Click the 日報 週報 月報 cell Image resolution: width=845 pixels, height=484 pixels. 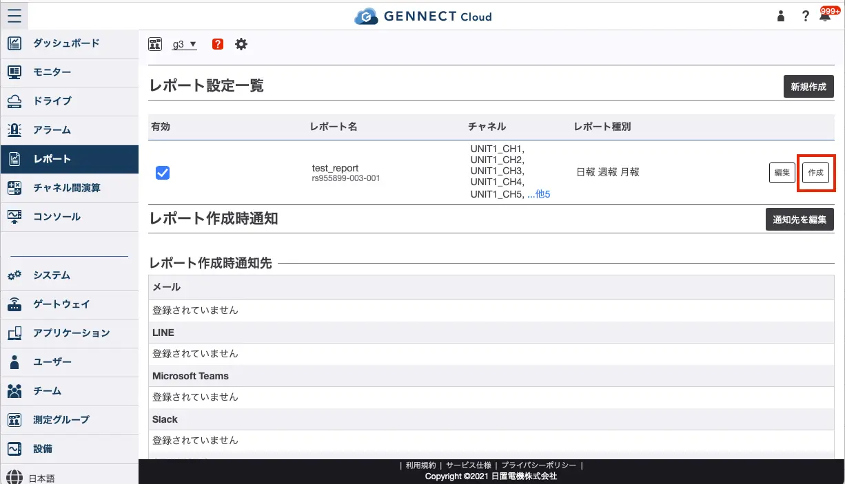click(x=608, y=172)
